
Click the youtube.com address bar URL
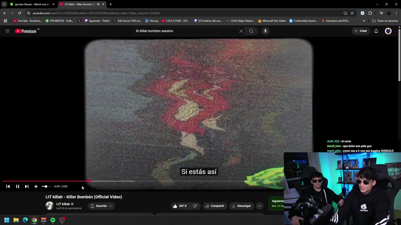pyautogui.click(x=96, y=13)
